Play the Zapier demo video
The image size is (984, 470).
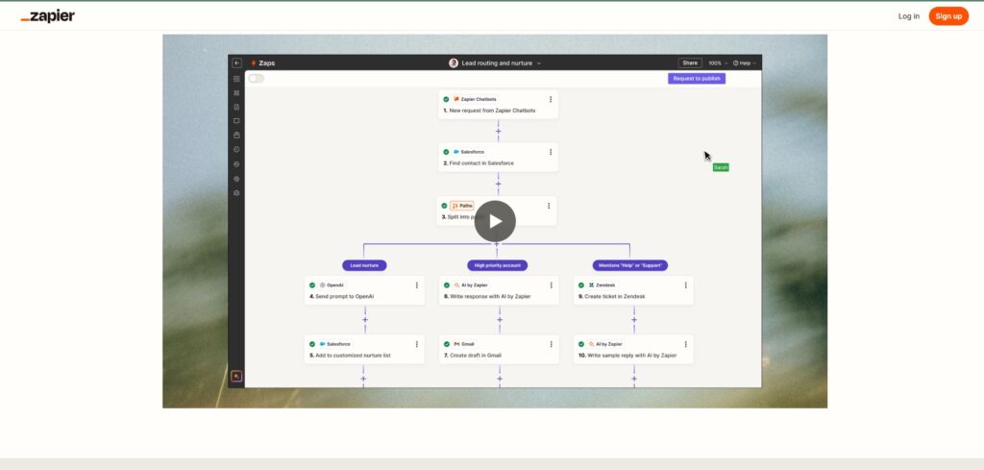tap(495, 221)
